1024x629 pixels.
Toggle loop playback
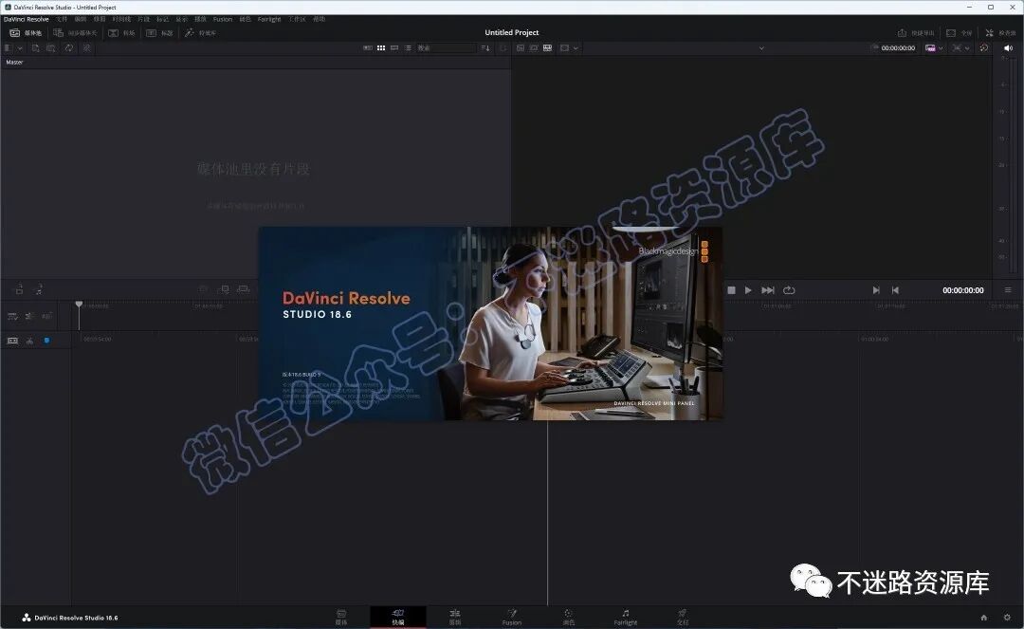[x=789, y=290]
